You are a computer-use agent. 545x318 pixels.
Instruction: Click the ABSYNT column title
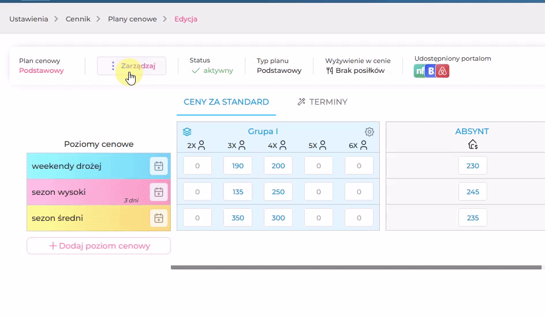point(472,131)
